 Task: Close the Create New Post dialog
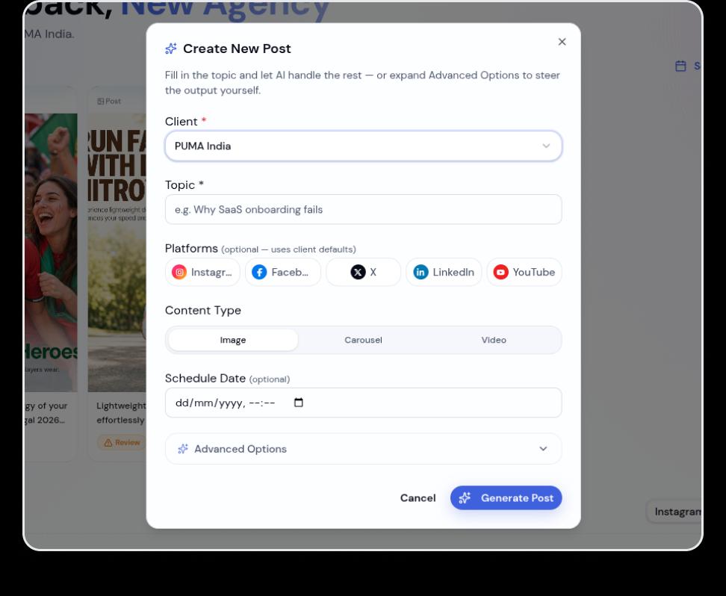coord(562,42)
